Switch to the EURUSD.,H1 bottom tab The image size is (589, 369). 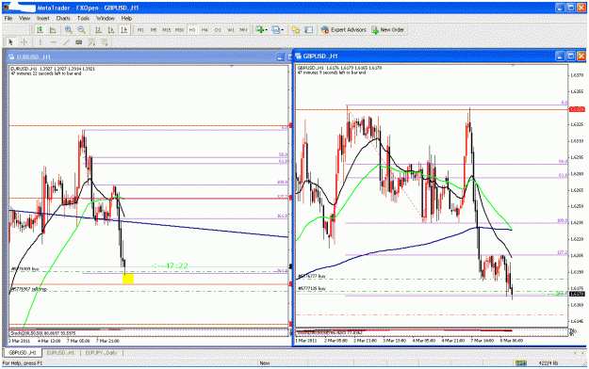click(x=60, y=353)
